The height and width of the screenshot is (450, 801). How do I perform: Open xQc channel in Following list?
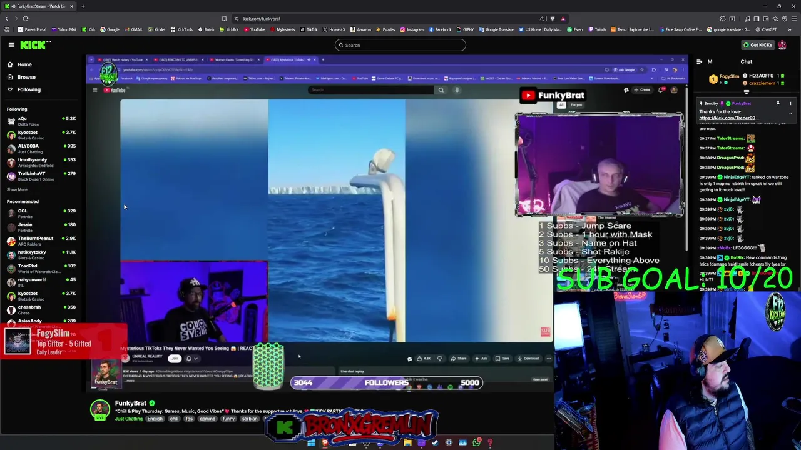point(41,121)
